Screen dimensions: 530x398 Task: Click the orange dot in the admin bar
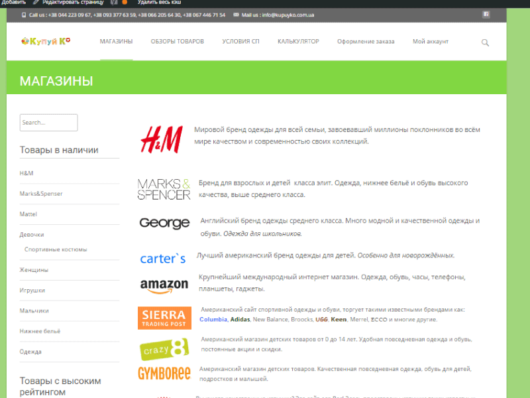point(125,2)
